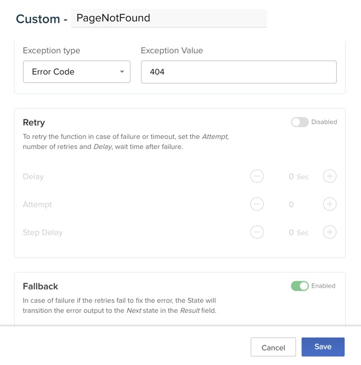Click the Exception Value field containing 404
This screenshot has height=365, width=361.
pos(238,72)
